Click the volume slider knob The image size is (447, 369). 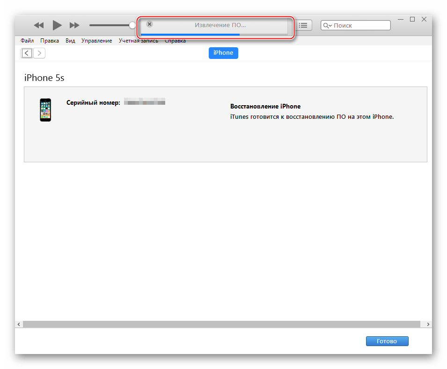(132, 25)
